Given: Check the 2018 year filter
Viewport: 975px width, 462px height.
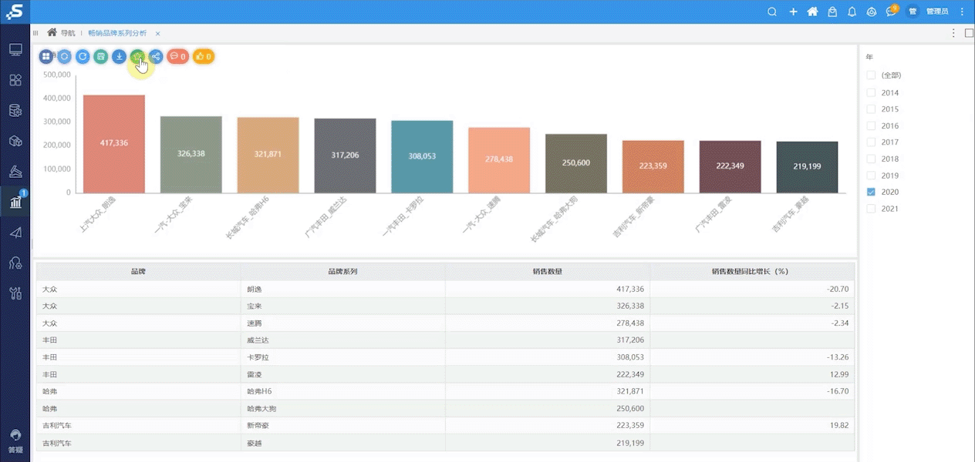Looking at the screenshot, I should 871,159.
